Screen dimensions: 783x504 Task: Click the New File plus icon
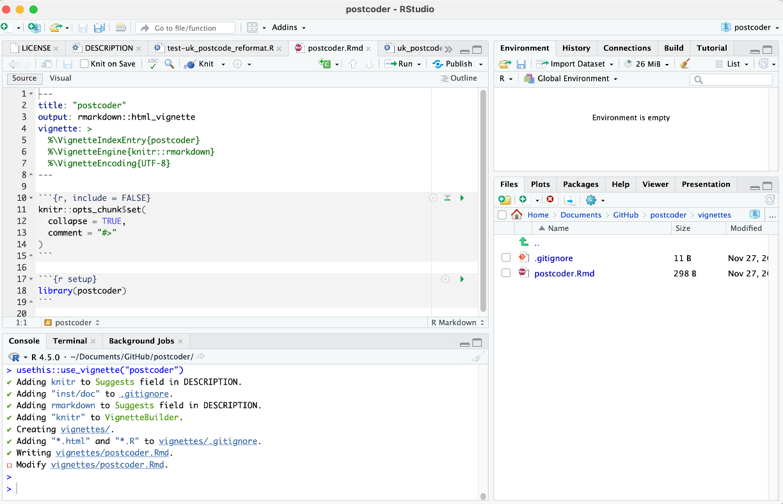pos(5,28)
